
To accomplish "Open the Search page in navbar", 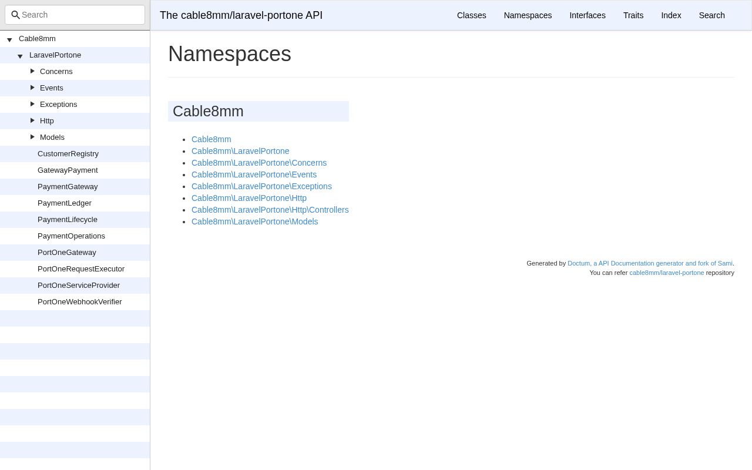I will coord(712,15).
